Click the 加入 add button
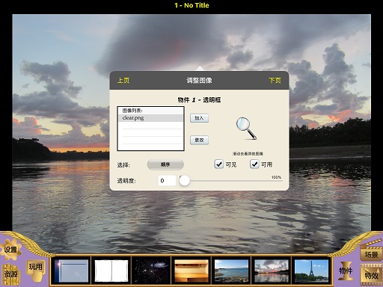The image size is (383, 287). [199, 118]
